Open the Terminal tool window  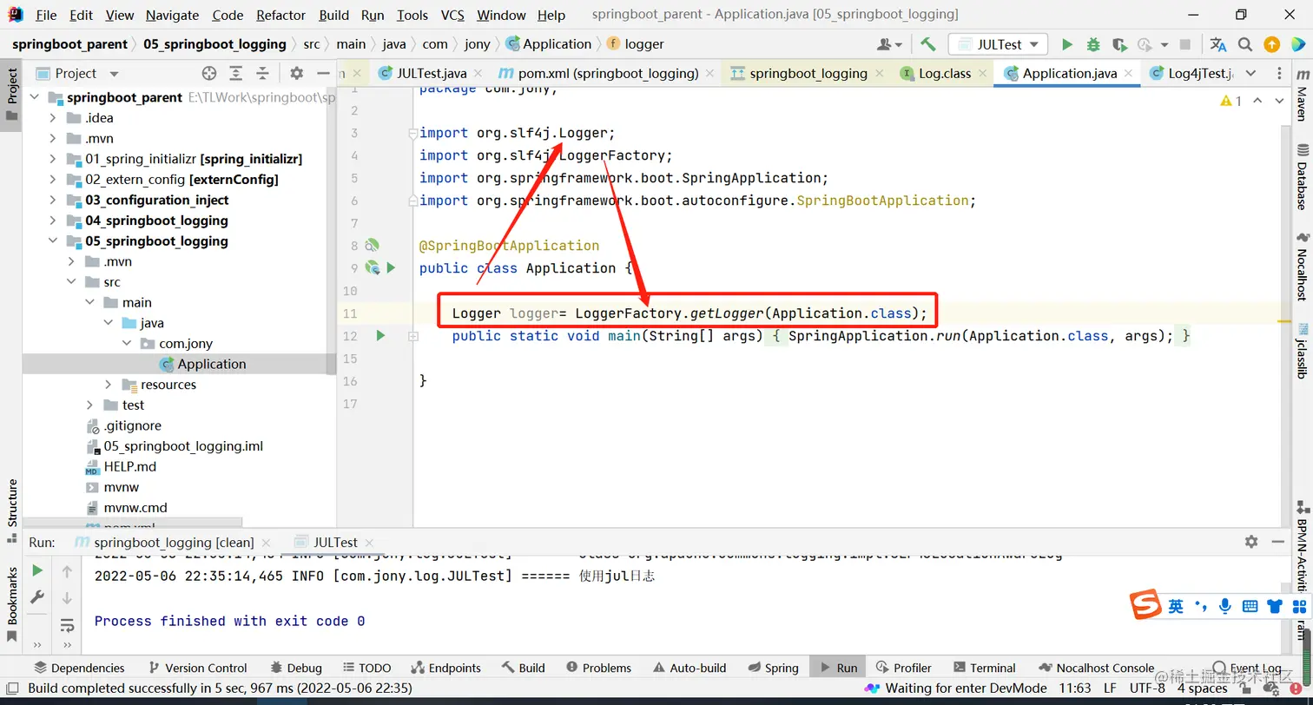984,668
